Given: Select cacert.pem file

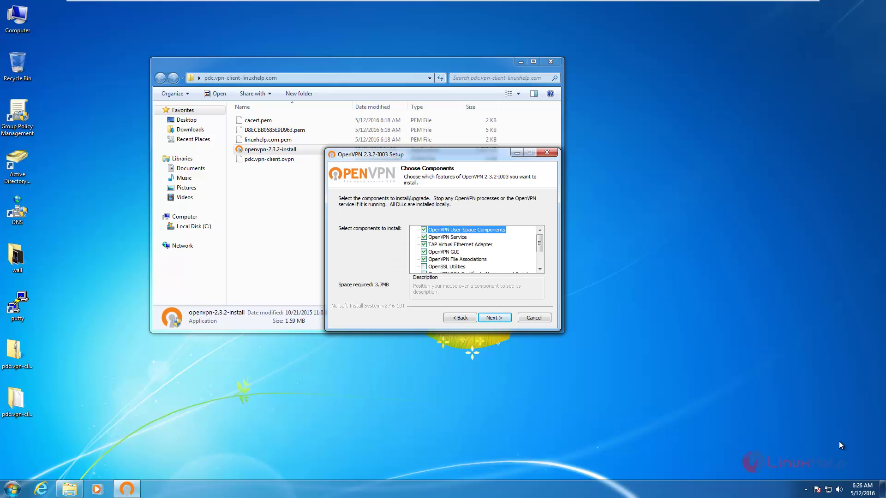Looking at the screenshot, I should pos(258,120).
